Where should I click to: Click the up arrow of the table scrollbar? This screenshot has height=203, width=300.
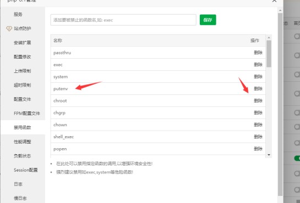(x=269, y=37)
